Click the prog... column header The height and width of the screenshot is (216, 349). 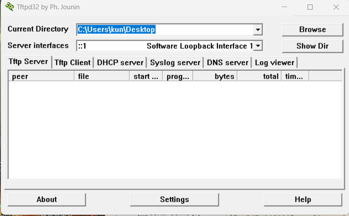[178, 76]
